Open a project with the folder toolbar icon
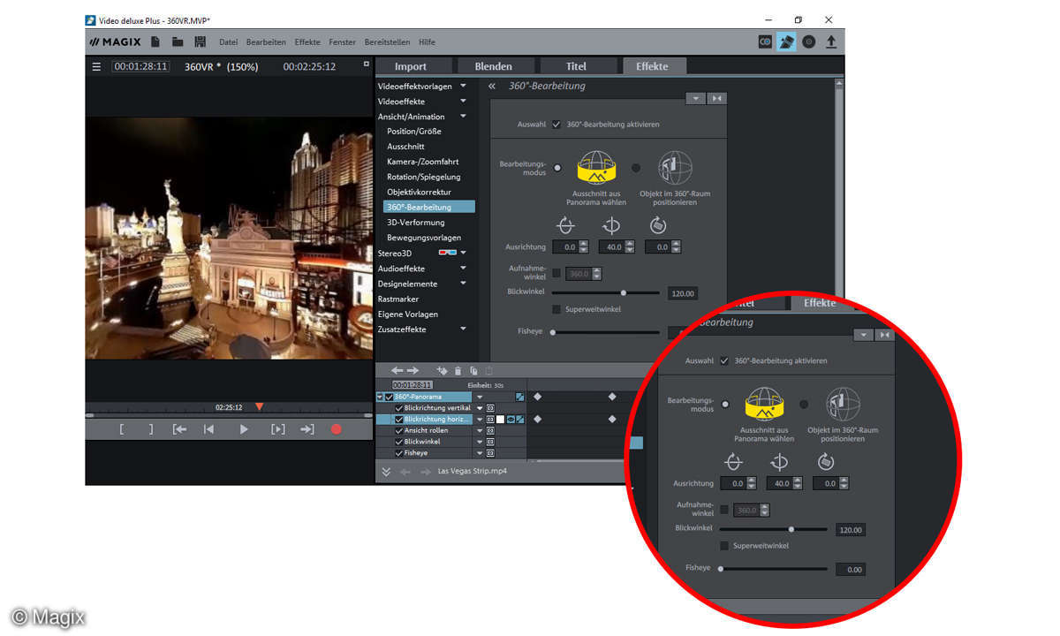Image resolution: width=1060 pixels, height=636 pixels. point(178,42)
